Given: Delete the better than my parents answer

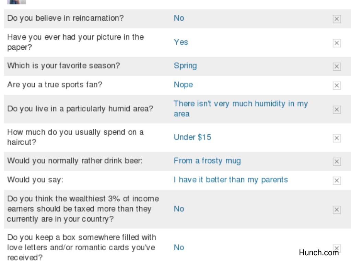Looking at the screenshot, I should tap(337, 180).
